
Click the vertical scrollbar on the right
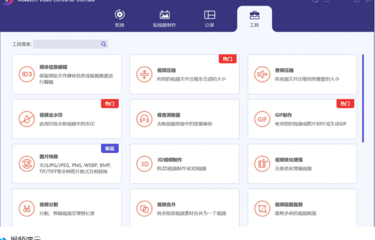pyautogui.click(x=363, y=98)
